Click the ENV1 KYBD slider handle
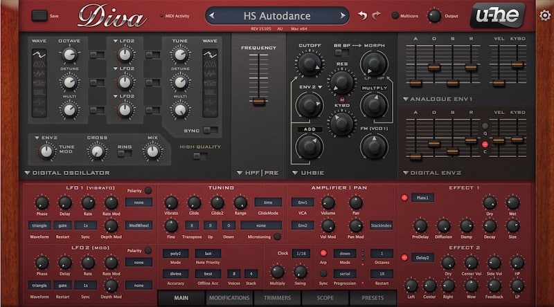The image size is (554, 307). click(x=517, y=64)
